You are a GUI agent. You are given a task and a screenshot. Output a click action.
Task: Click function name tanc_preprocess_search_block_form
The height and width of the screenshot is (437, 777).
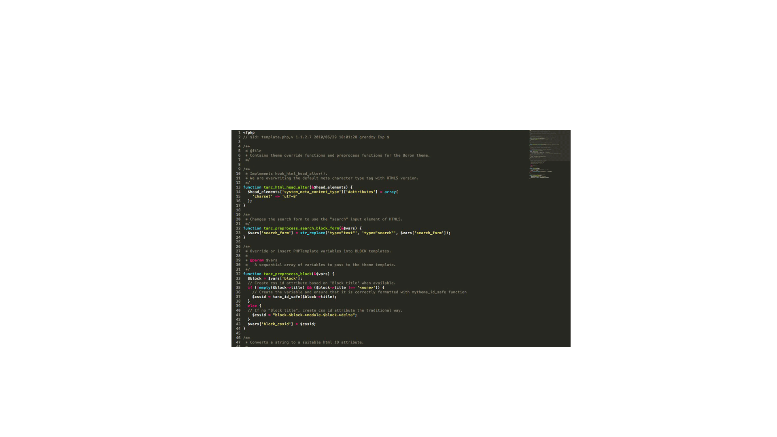(x=301, y=228)
